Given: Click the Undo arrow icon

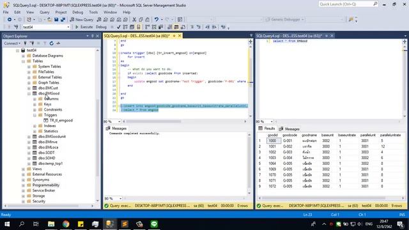Looking at the screenshot, I should point(156,20).
